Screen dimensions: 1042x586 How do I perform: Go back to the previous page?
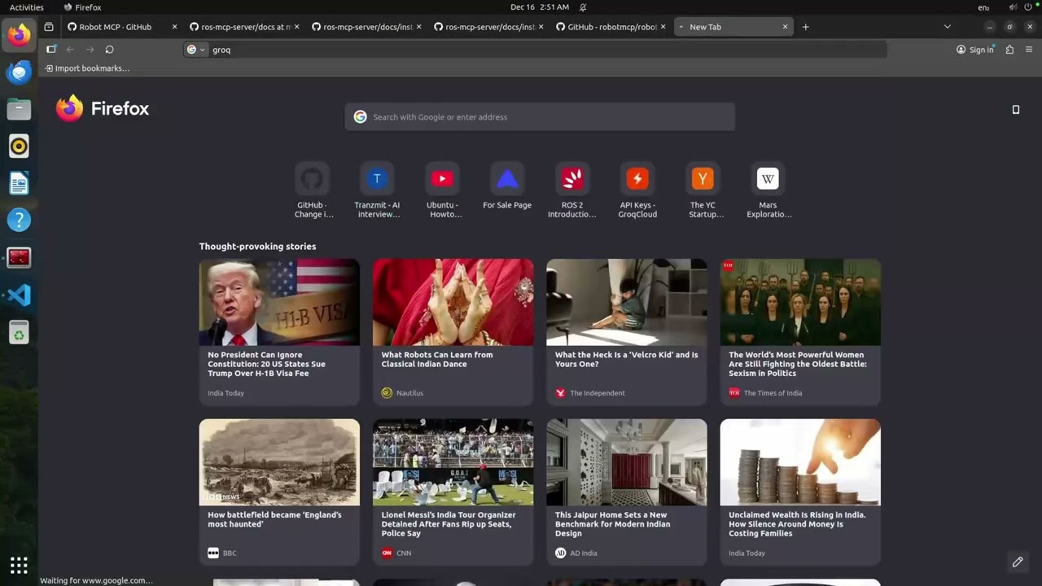70,50
